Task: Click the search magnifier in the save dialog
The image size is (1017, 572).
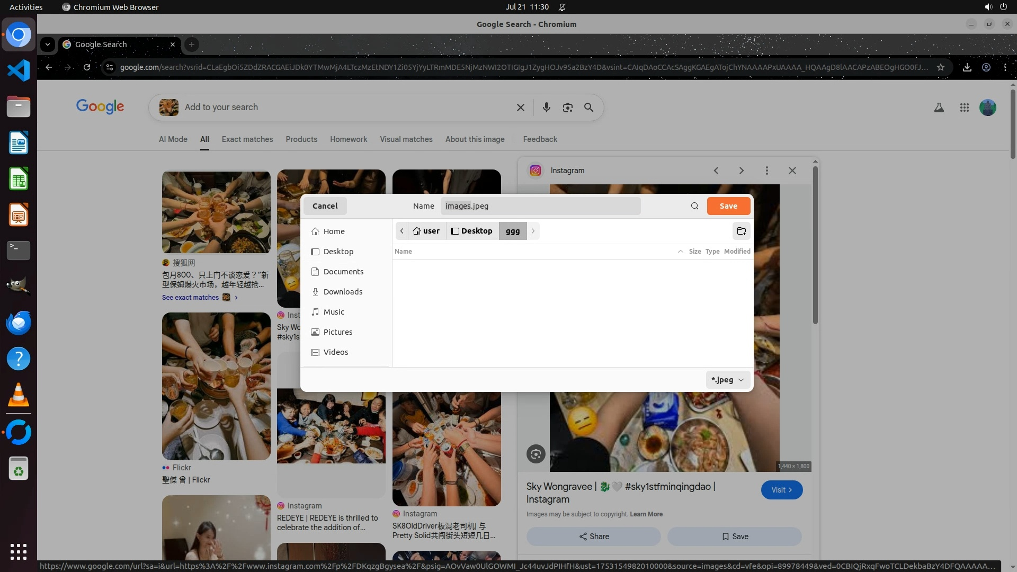Action: tap(694, 206)
